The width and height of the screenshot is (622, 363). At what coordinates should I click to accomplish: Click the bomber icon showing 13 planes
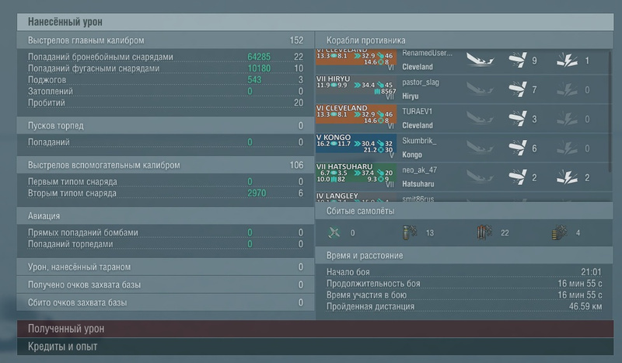point(410,232)
